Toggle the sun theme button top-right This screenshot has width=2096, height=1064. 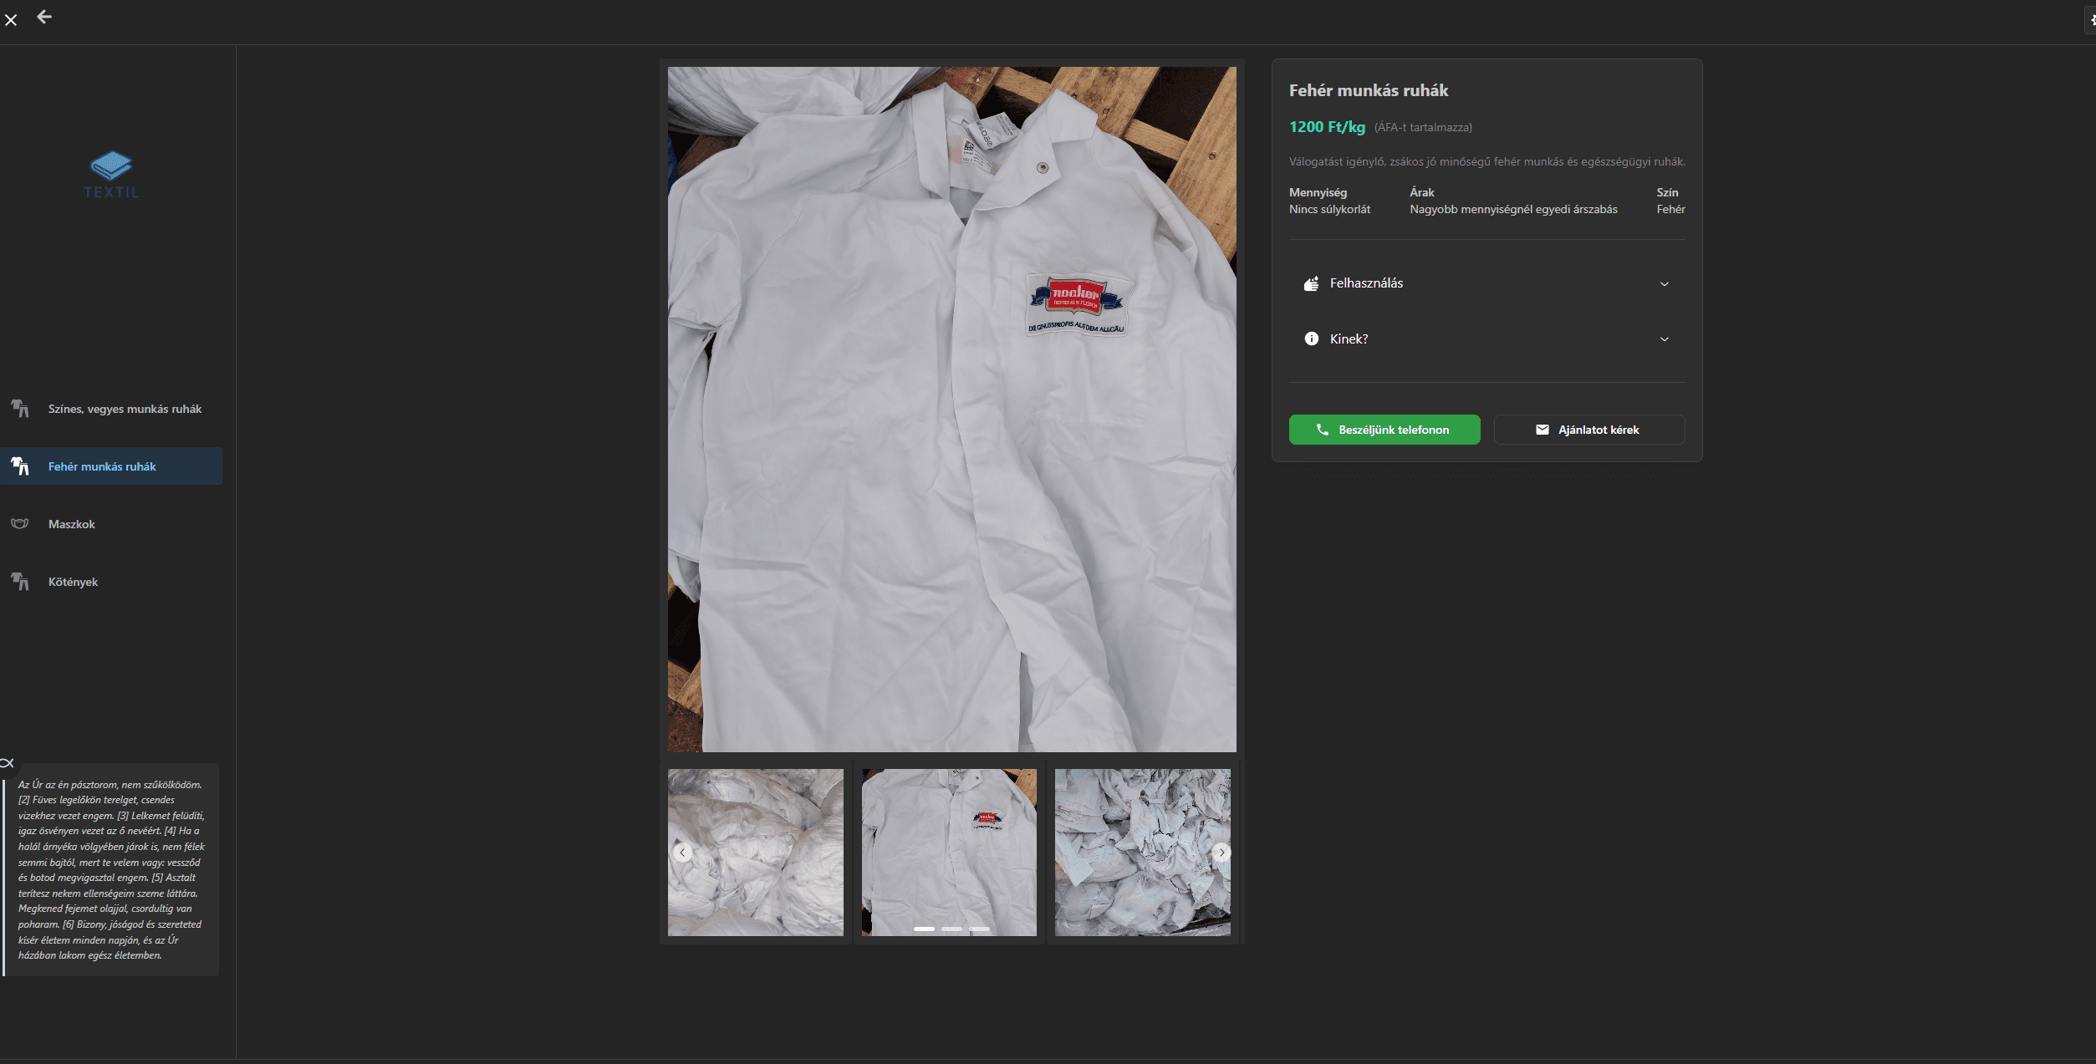coord(2091,20)
